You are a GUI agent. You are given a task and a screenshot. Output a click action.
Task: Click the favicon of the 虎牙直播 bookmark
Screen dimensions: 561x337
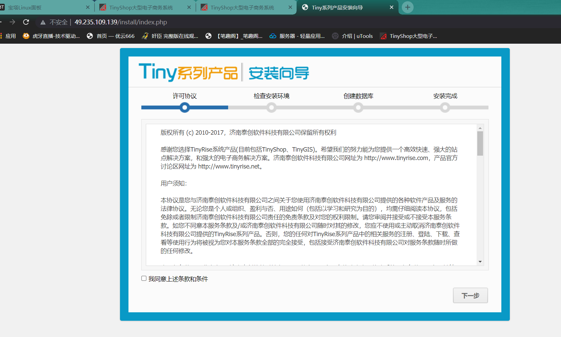[26, 36]
